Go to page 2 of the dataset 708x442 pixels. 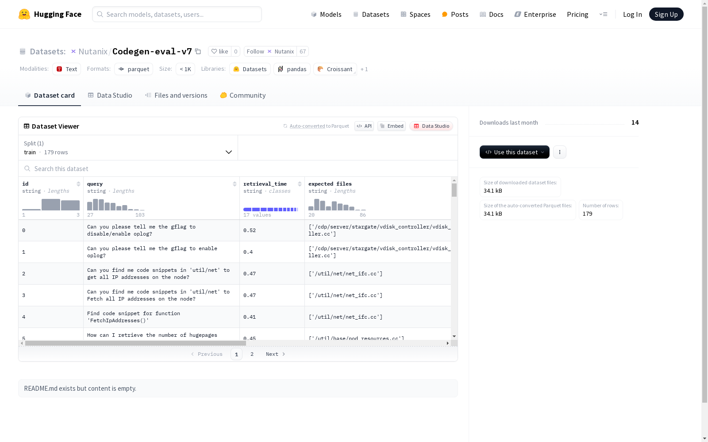click(x=252, y=354)
